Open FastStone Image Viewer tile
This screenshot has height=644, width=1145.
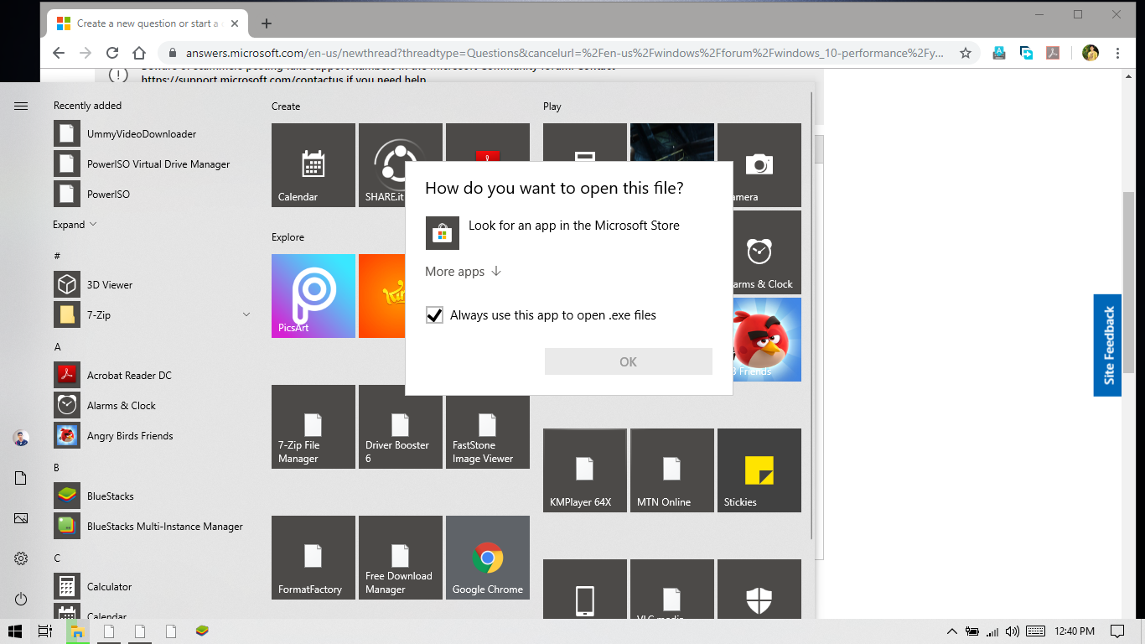[x=488, y=427]
